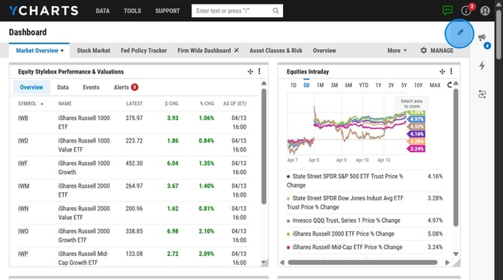
Task: Select the MAX chart range
Action: coord(435,85)
